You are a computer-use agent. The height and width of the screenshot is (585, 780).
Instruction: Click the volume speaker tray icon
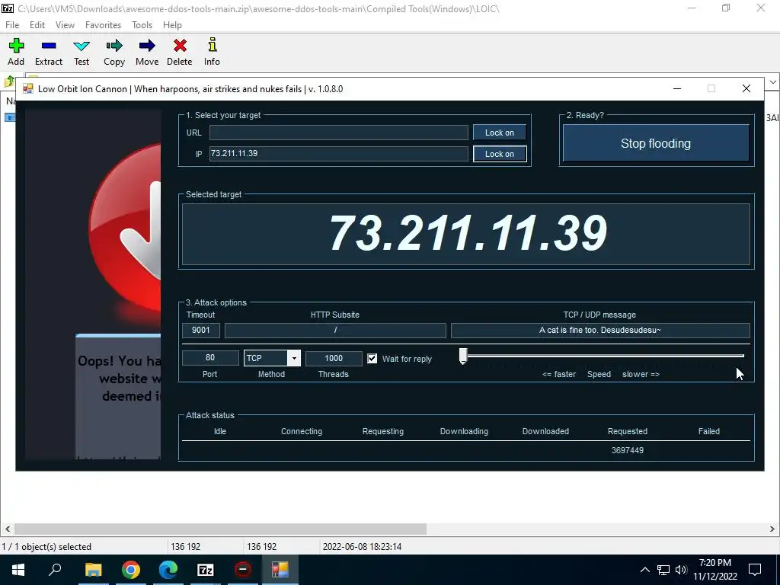pyautogui.click(x=681, y=570)
